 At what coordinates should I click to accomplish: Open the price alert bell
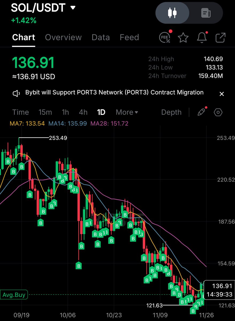pos(202,37)
